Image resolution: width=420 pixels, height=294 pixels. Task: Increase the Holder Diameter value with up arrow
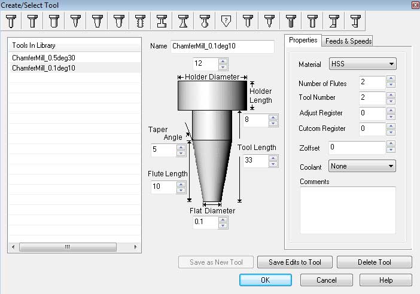pos(223,61)
